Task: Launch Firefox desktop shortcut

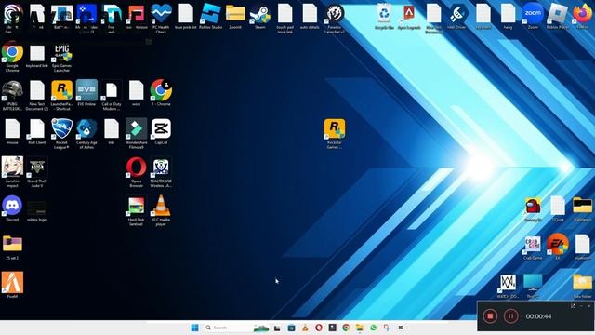Action: tap(582, 14)
